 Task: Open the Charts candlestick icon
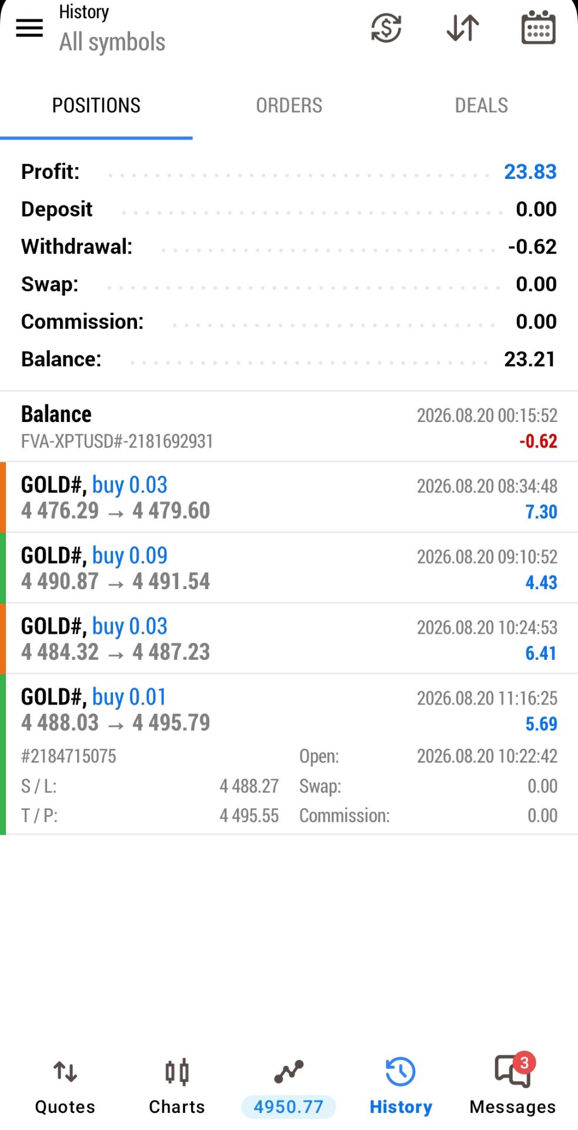coord(177,1072)
